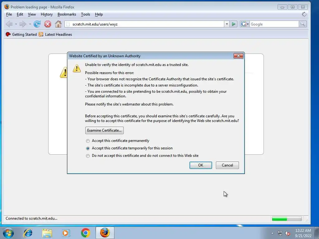Screen dimensions: 319x239
Task: Click the dialog title Website Certified by an Unknown Authority
Action: coord(105,56)
